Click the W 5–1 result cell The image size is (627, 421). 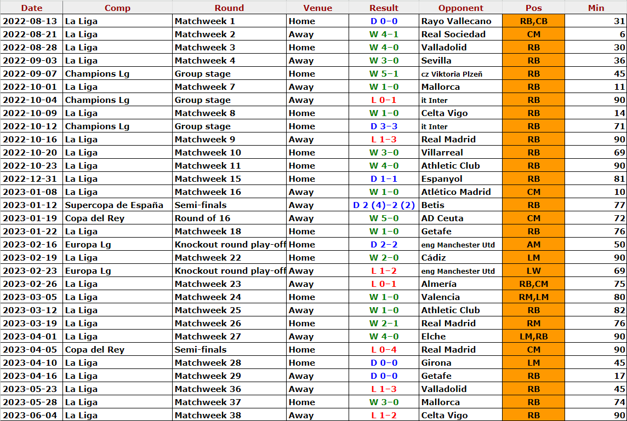click(384, 73)
